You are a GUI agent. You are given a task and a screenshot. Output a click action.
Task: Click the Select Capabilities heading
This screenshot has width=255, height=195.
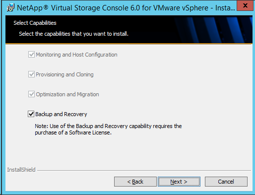pyautogui.click(x=35, y=23)
